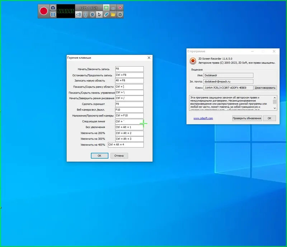
Task: Confirm hotkey settings with OK
Action: click(x=99, y=155)
